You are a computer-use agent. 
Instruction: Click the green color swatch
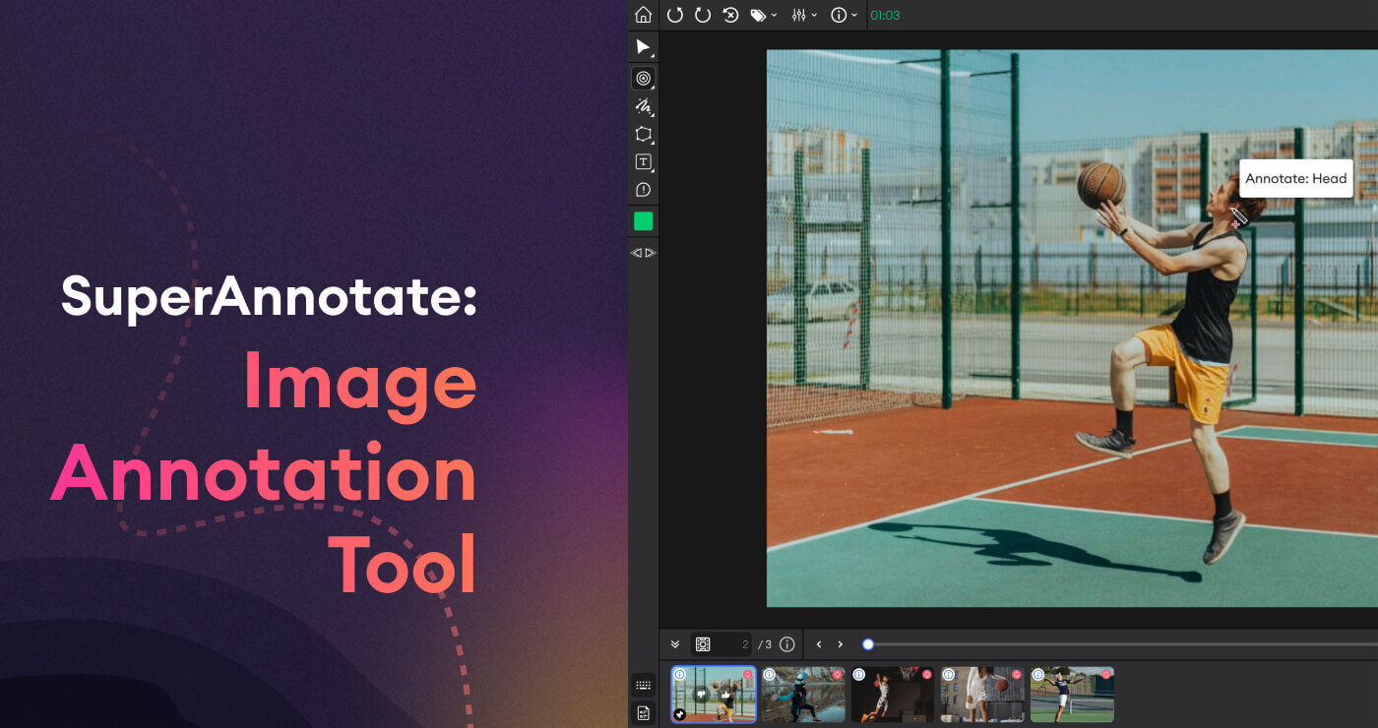643,220
